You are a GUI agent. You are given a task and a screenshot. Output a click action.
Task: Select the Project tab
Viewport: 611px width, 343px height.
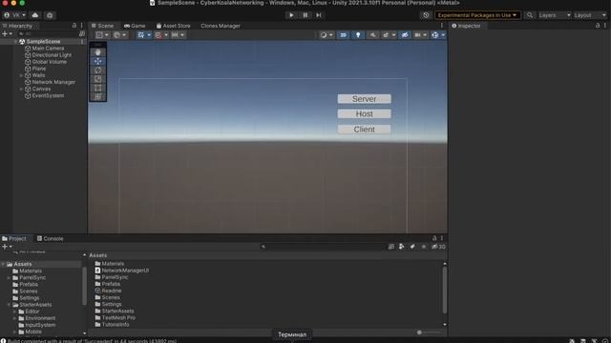click(14, 238)
